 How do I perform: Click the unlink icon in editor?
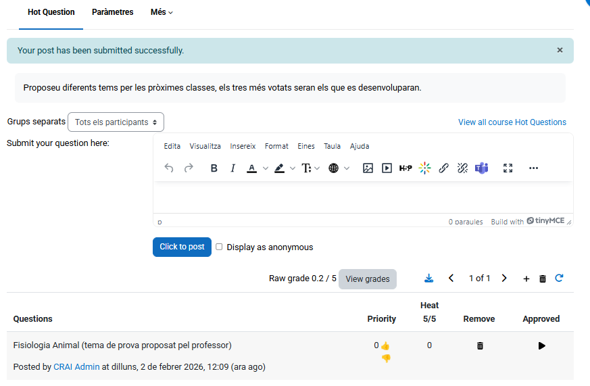462,168
